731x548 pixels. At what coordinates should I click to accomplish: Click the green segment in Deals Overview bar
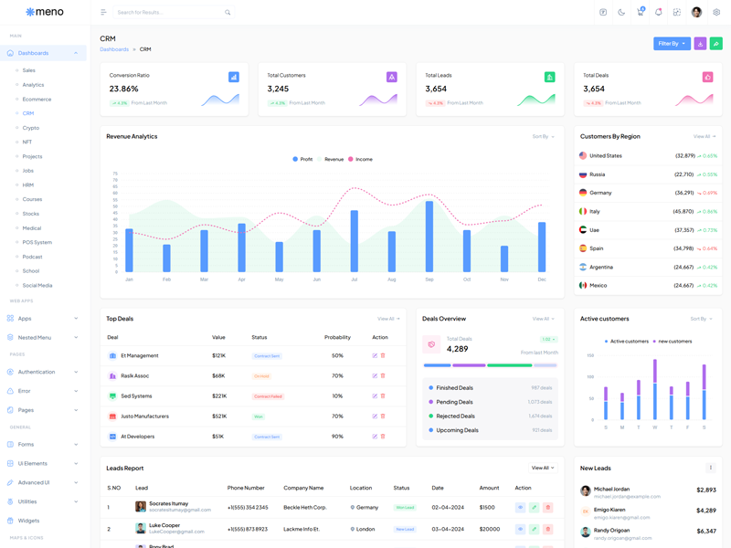tap(509, 365)
